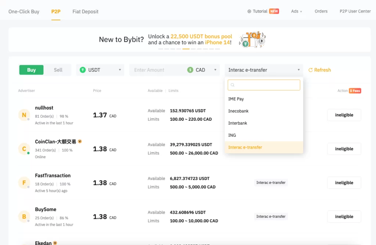Click the USDT Tether coin icon
Viewport: 376px width, 245px height.
click(83, 70)
